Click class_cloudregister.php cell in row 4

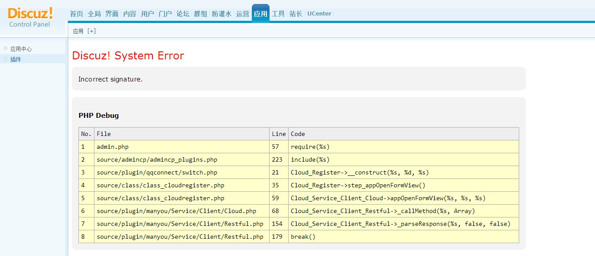(182, 185)
